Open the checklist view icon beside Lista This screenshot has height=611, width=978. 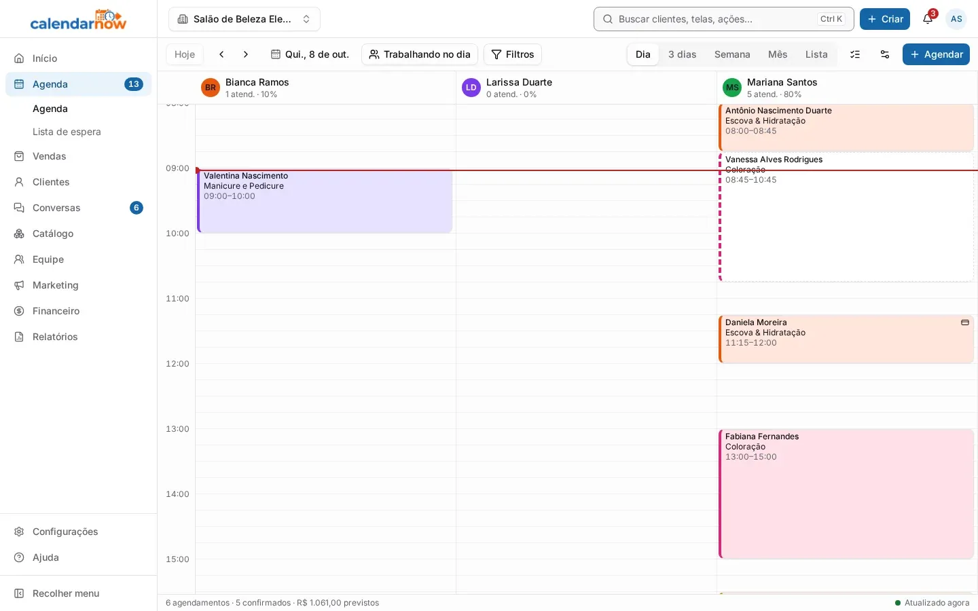[x=855, y=54]
